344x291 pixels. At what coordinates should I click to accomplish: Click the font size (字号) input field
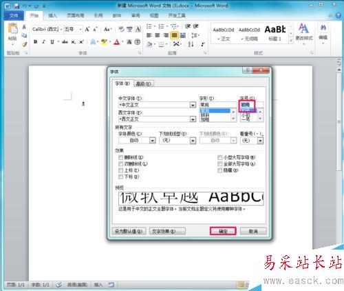pyautogui.click(x=252, y=105)
